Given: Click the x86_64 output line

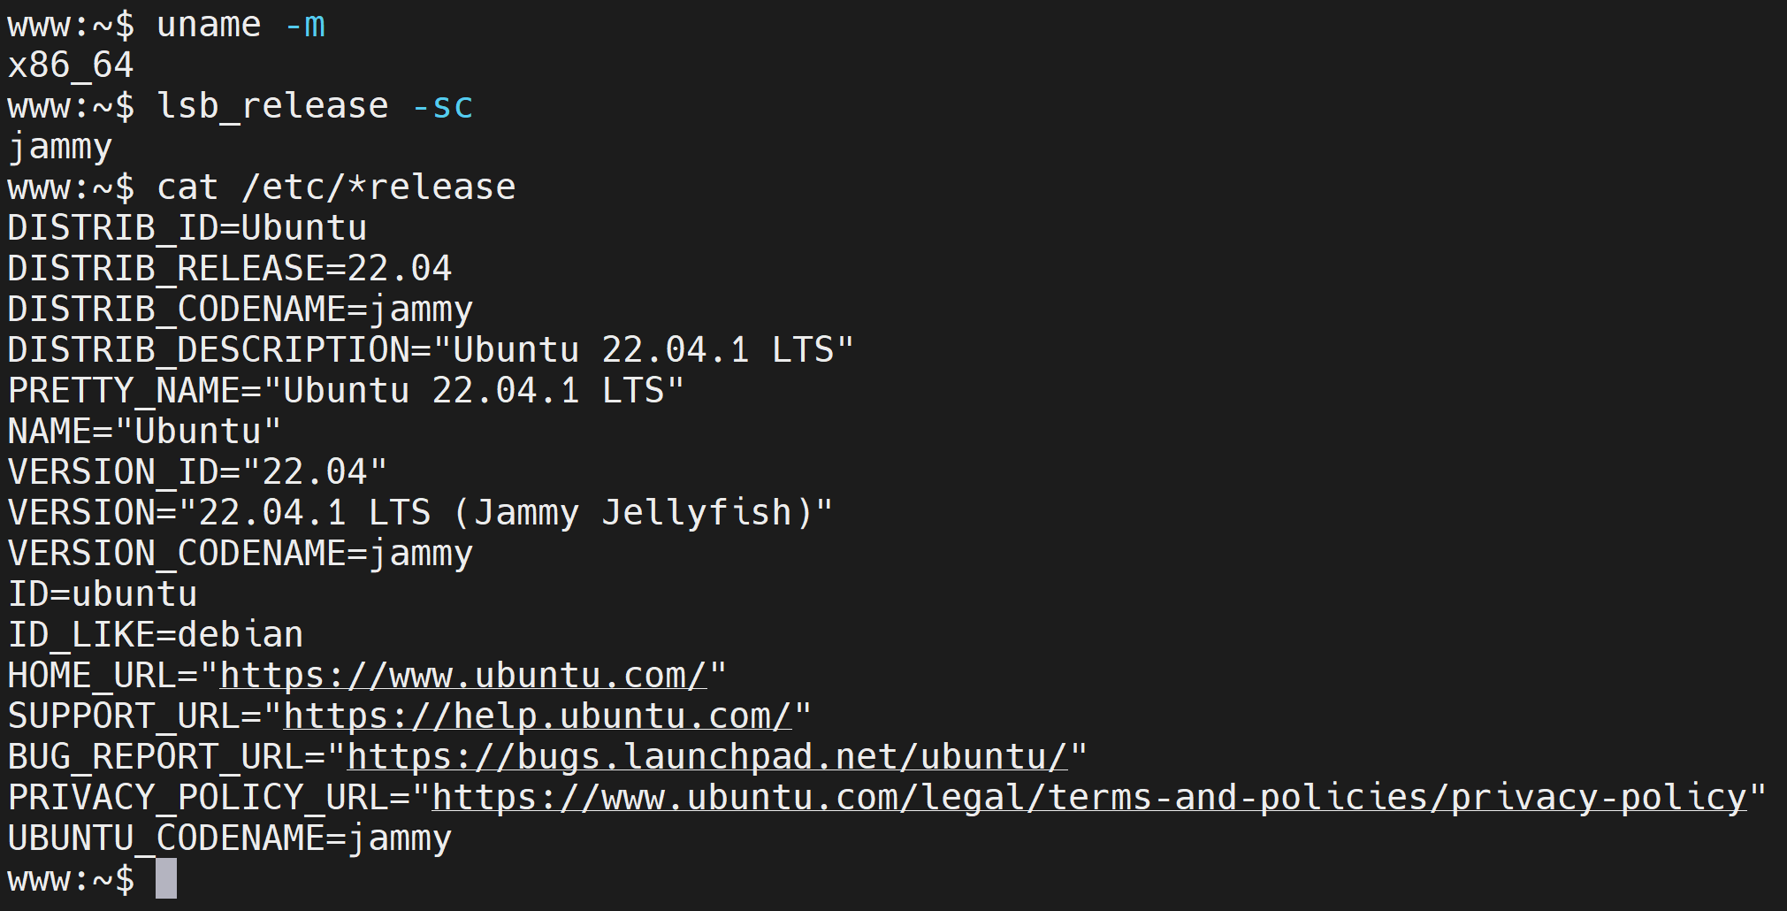Looking at the screenshot, I should tap(71, 65).
